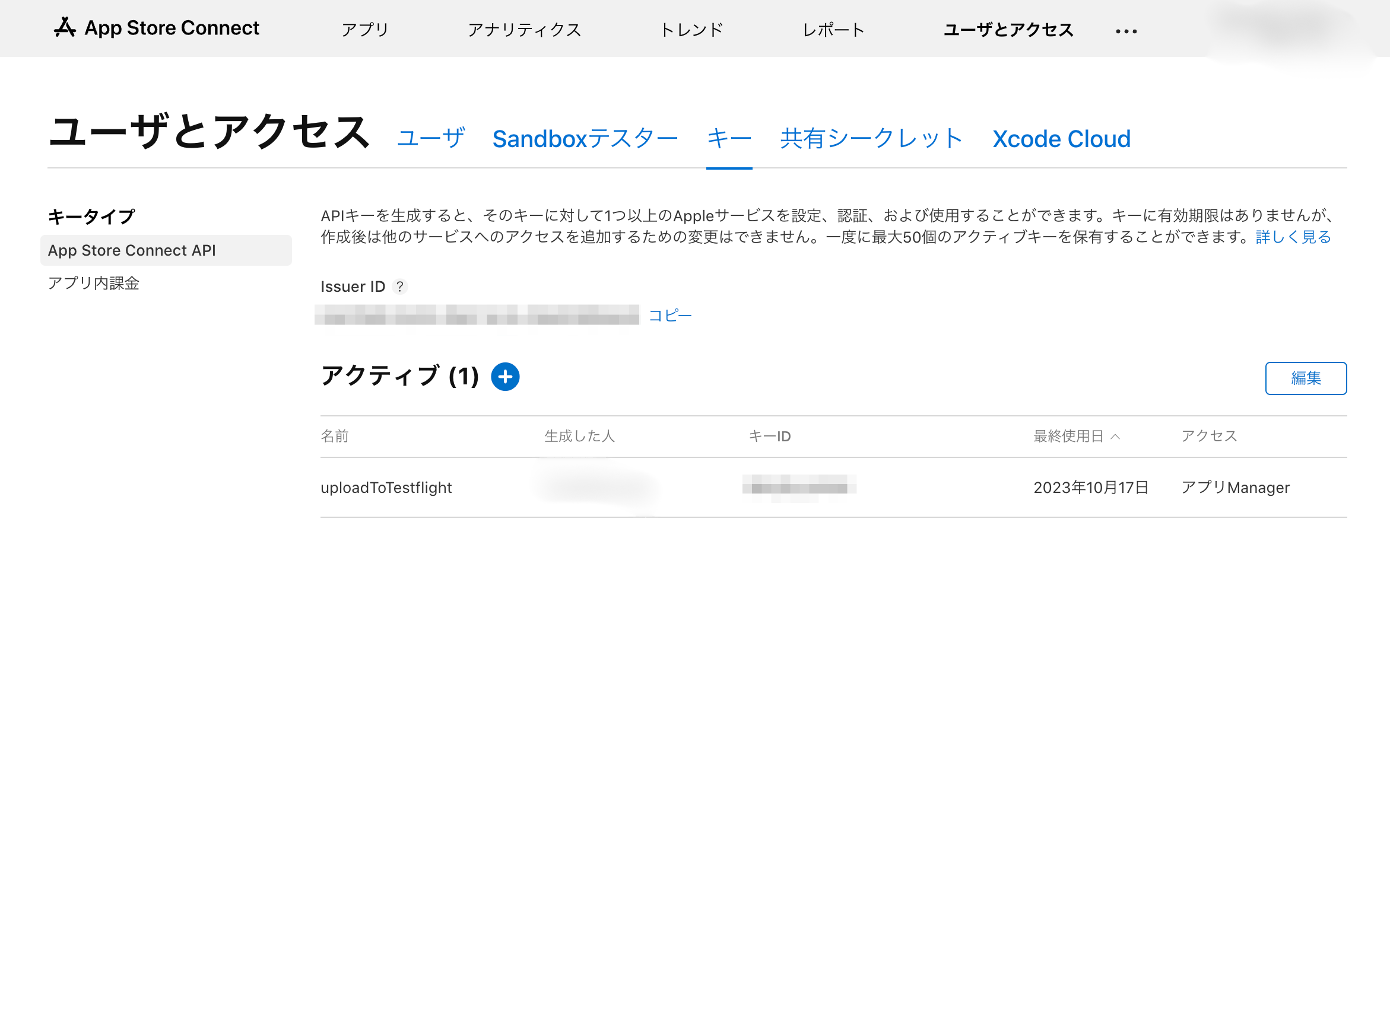
Task: Switch to the Sandboxテスター tab
Action: click(x=585, y=138)
